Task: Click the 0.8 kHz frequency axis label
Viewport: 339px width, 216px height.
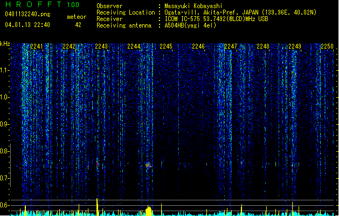Action: (4, 151)
